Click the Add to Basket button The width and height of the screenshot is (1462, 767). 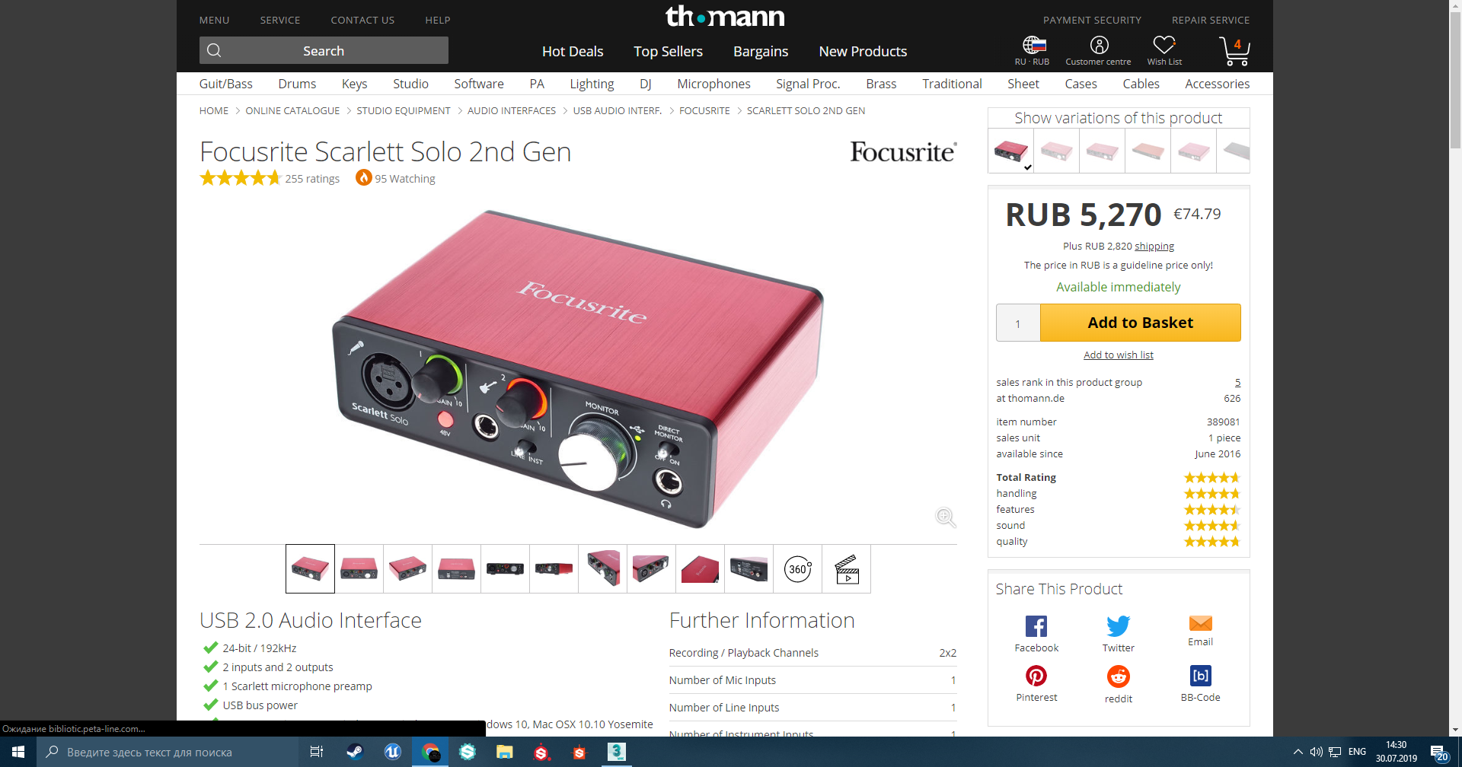coord(1140,323)
